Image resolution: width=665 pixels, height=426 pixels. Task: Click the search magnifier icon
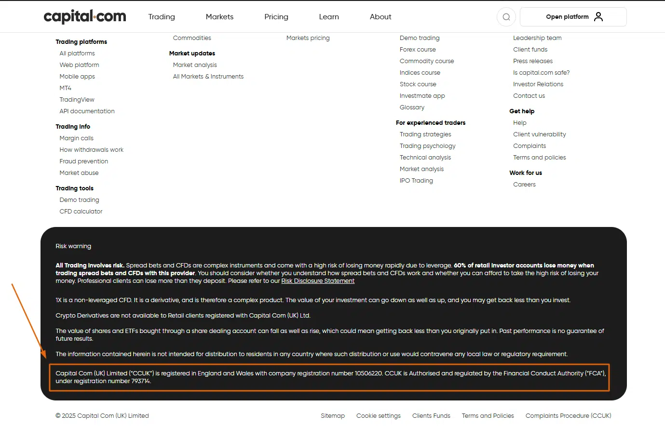(506, 17)
